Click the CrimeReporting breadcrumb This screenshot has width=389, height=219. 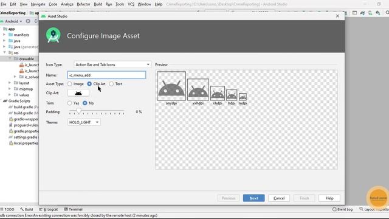(13, 13)
